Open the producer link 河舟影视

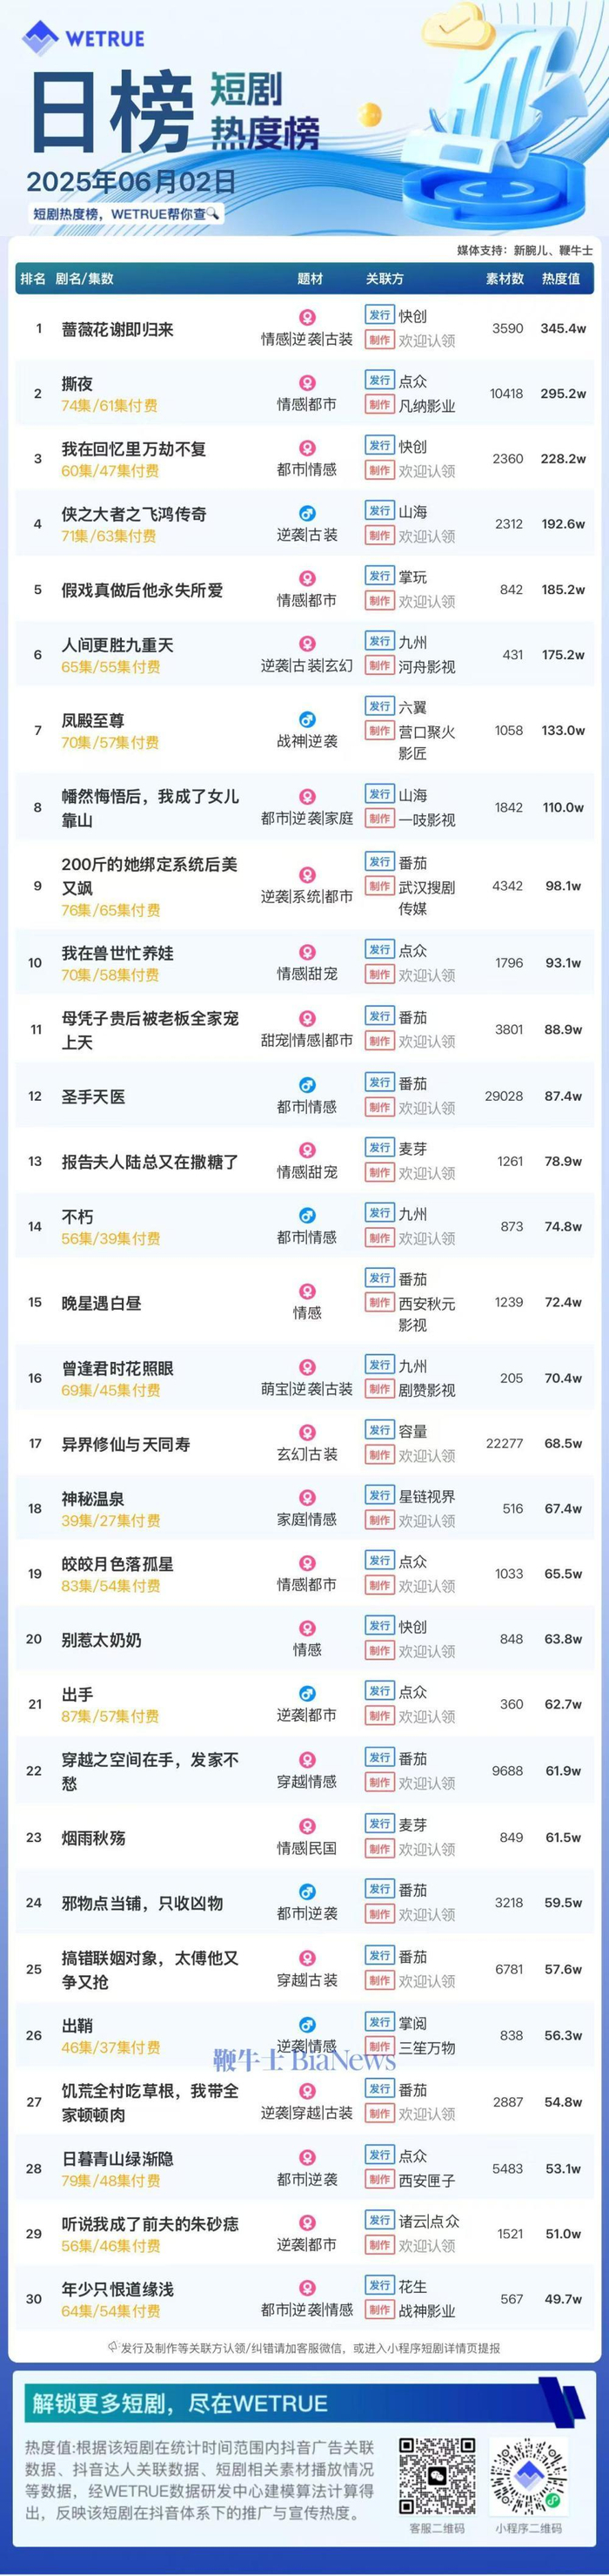pos(426,667)
